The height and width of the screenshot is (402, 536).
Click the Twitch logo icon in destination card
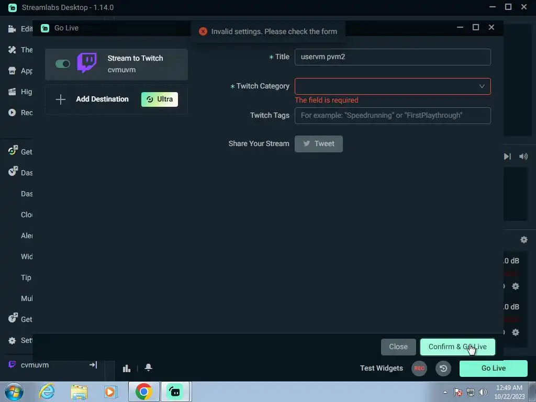[87, 63]
